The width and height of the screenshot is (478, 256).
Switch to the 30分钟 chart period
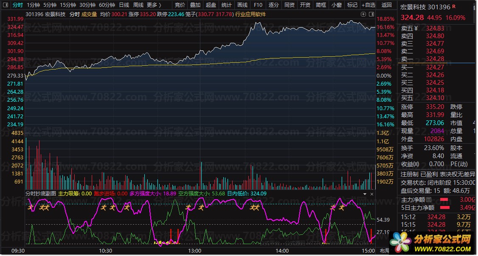coord(87,5)
